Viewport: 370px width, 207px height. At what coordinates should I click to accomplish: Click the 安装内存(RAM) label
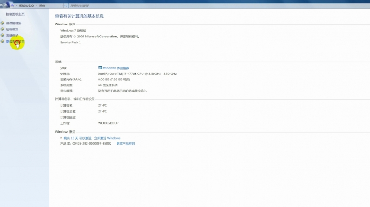(x=71, y=79)
